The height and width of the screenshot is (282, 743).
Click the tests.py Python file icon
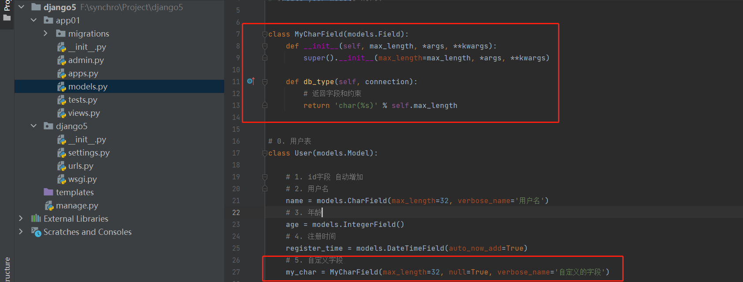[61, 100]
